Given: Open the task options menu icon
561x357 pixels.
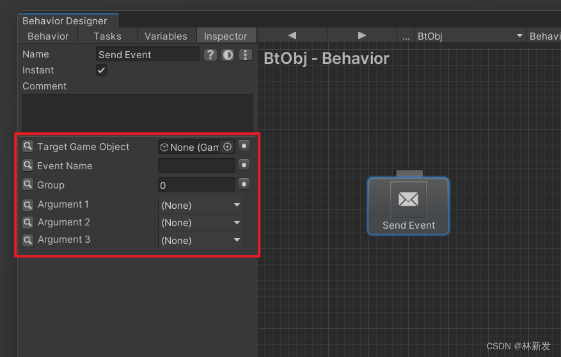Looking at the screenshot, I should click(x=246, y=55).
